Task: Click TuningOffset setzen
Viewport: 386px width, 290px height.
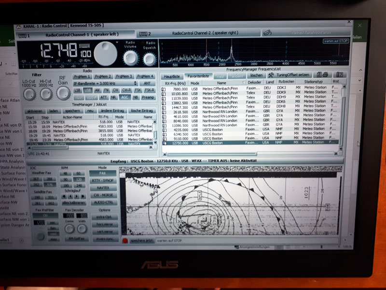Action: click(x=290, y=75)
